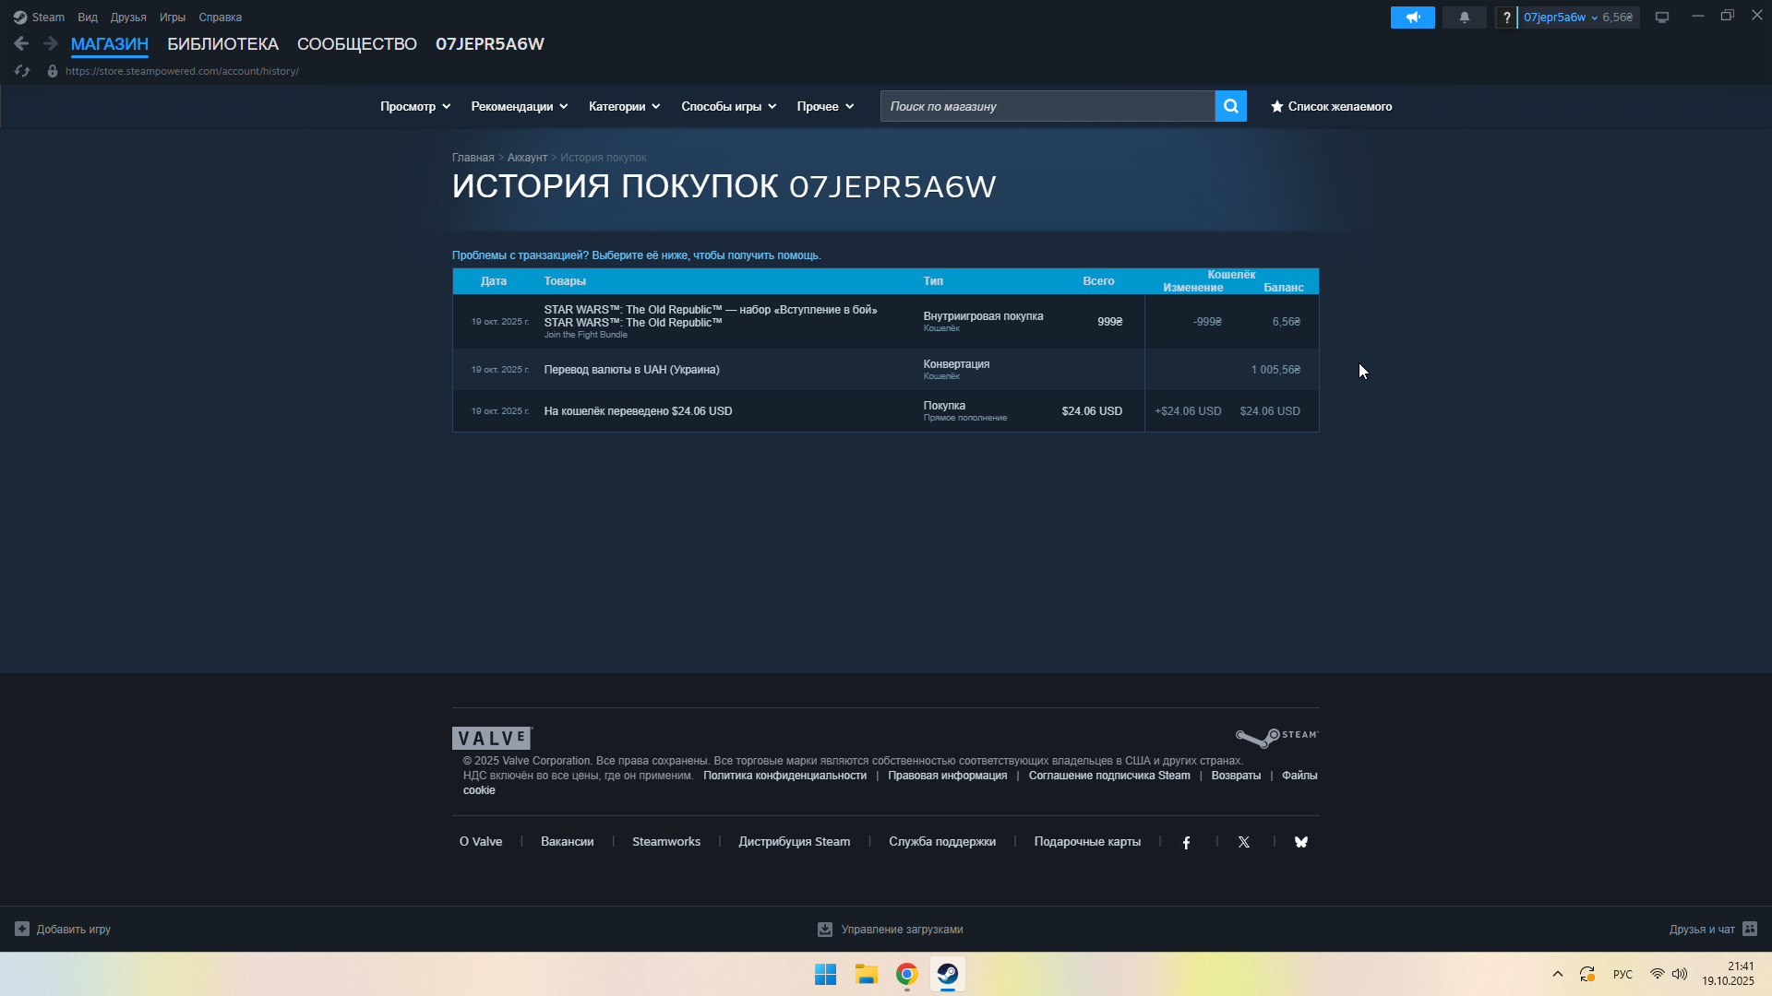Screen dimensions: 1772x996
Task: Open the notifications bell
Action: pos(1464,18)
